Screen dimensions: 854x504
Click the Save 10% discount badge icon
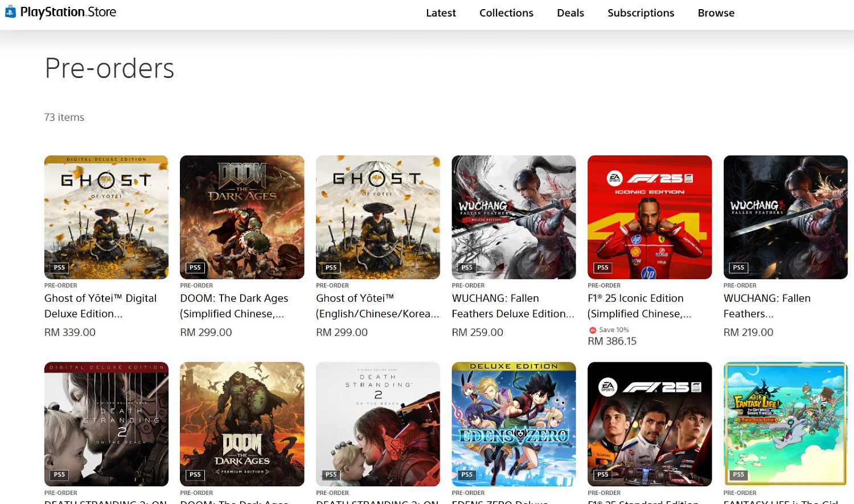tap(593, 330)
